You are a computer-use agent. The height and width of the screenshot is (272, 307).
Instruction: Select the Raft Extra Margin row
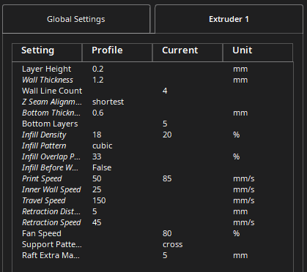(152, 255)
